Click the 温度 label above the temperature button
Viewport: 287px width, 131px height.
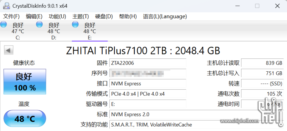pos(24,104)
